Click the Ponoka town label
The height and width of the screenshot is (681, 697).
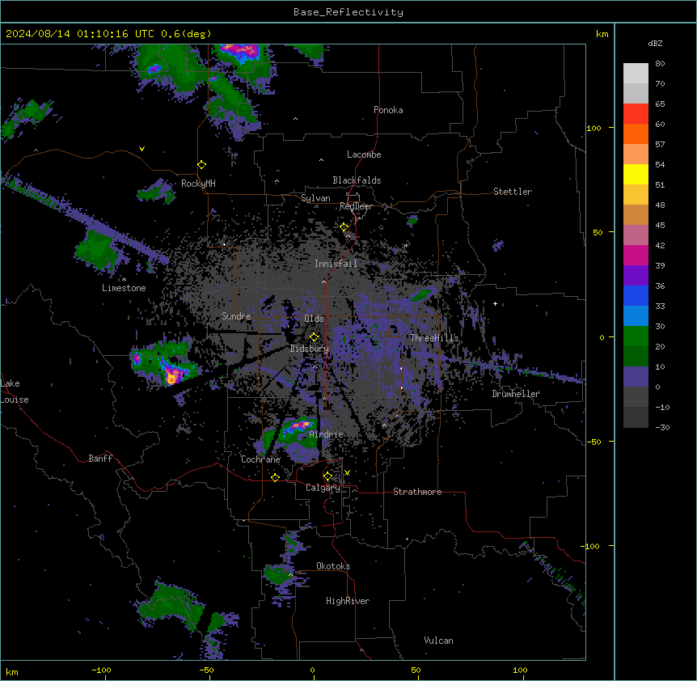point(388,110)
